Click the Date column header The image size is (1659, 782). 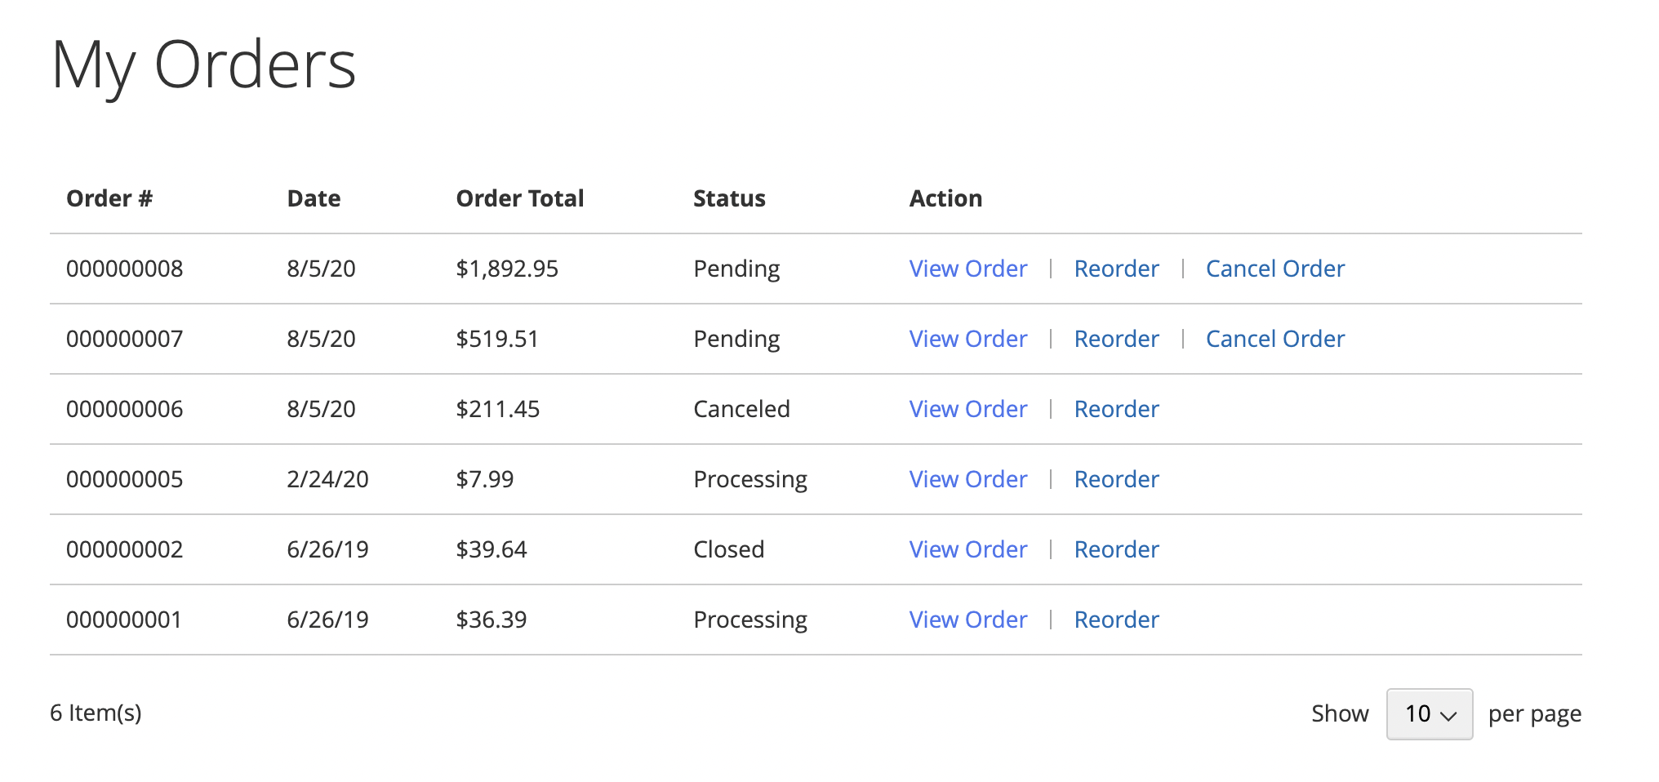coord(314,198)
